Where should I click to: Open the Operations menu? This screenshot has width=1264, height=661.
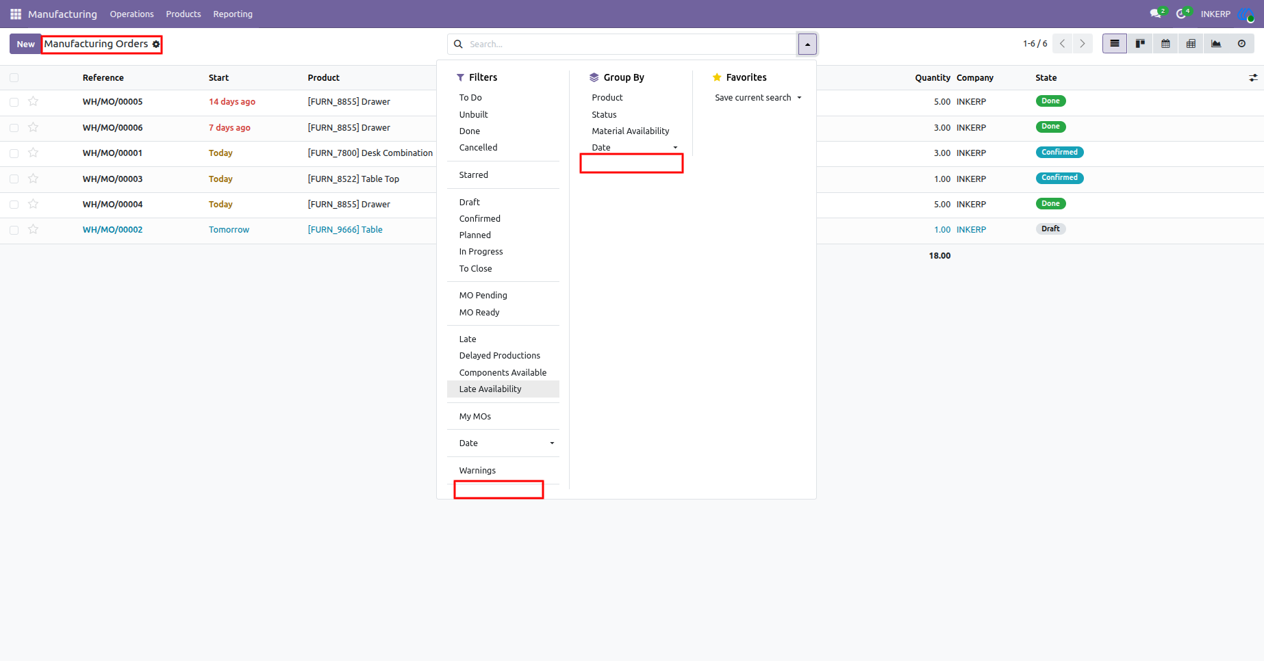[131, 14]
